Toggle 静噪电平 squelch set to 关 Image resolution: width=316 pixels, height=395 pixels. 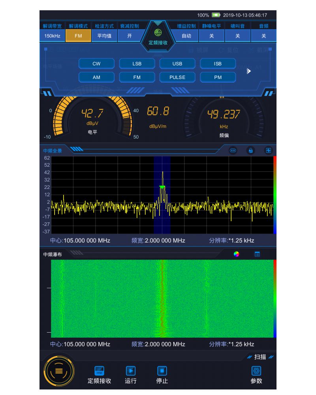click(x=211, y=36)
